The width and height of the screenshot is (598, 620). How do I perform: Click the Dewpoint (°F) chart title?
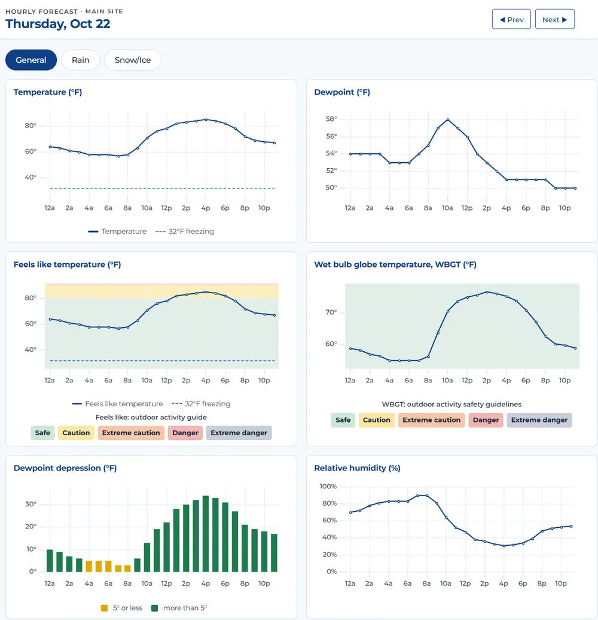tap(342, 92)
